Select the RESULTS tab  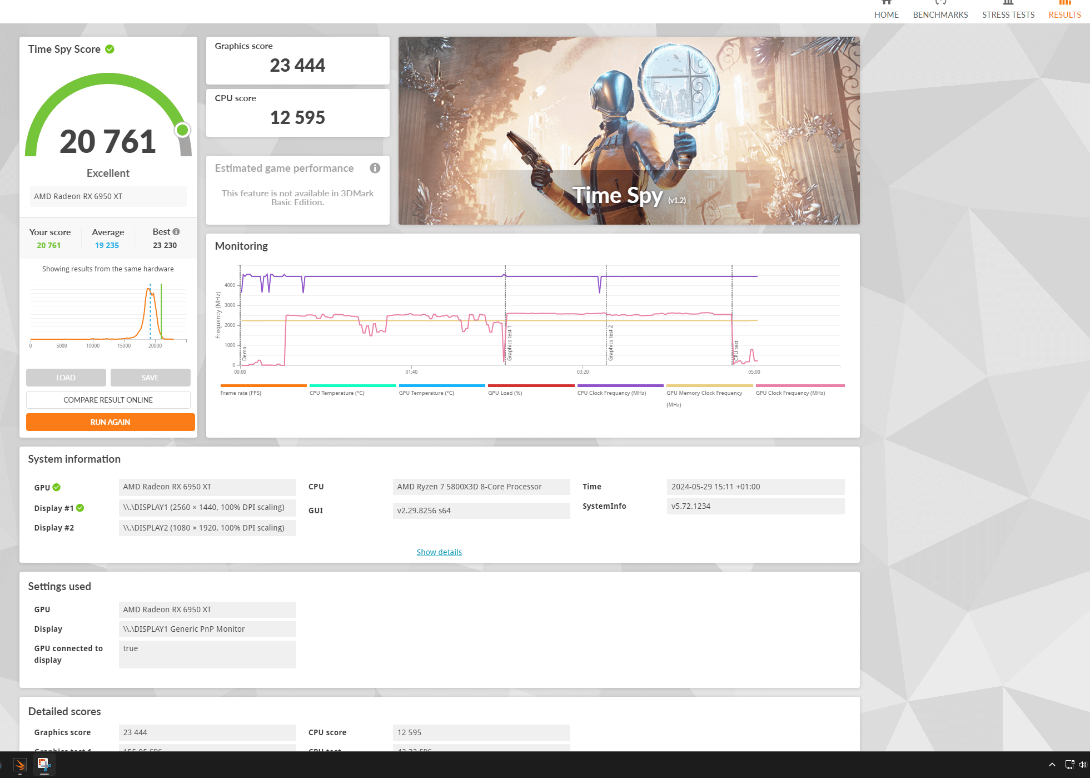[1065, 11]
